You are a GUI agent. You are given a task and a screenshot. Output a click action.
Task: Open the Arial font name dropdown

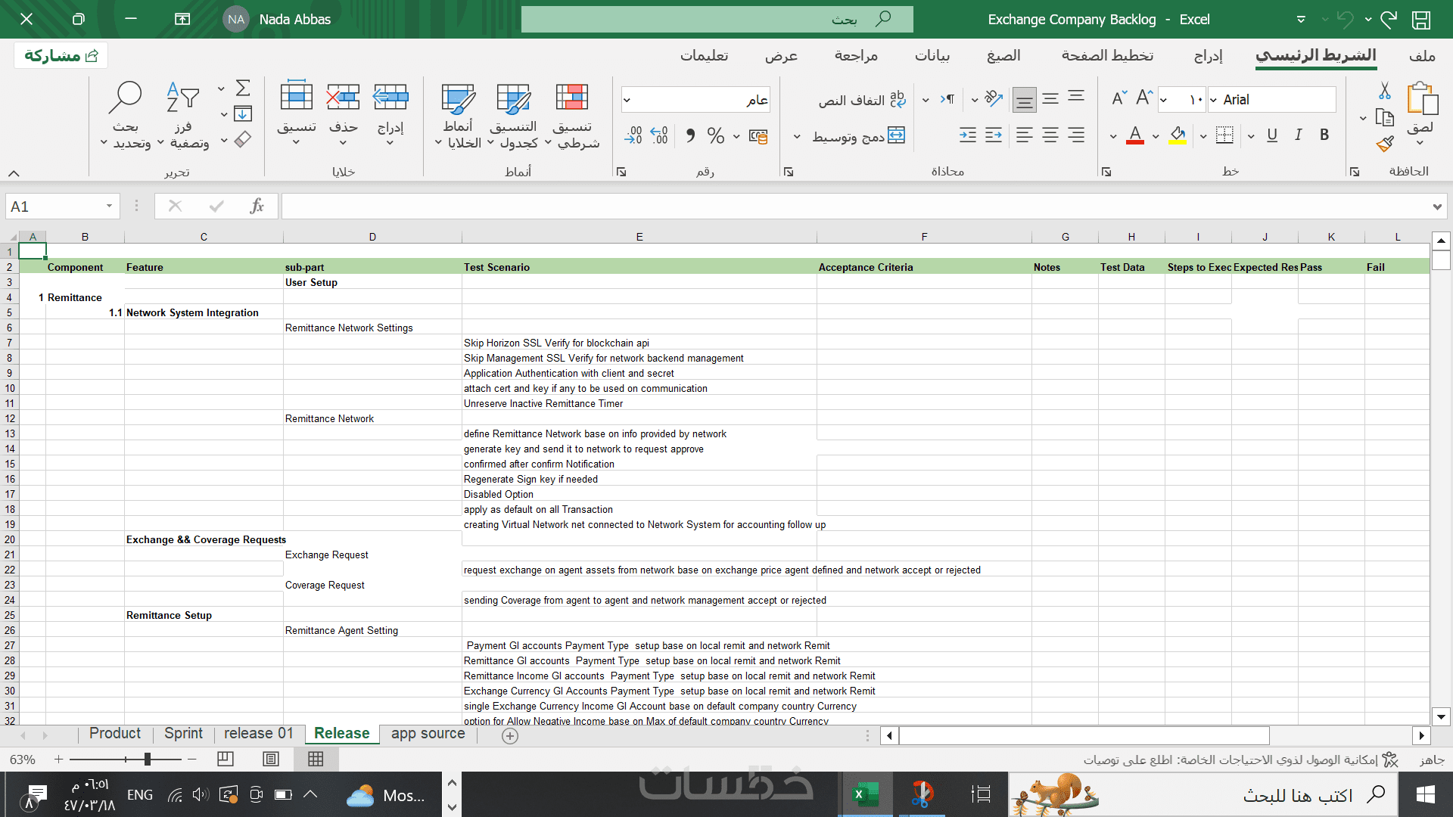[x=1214, y=100]
